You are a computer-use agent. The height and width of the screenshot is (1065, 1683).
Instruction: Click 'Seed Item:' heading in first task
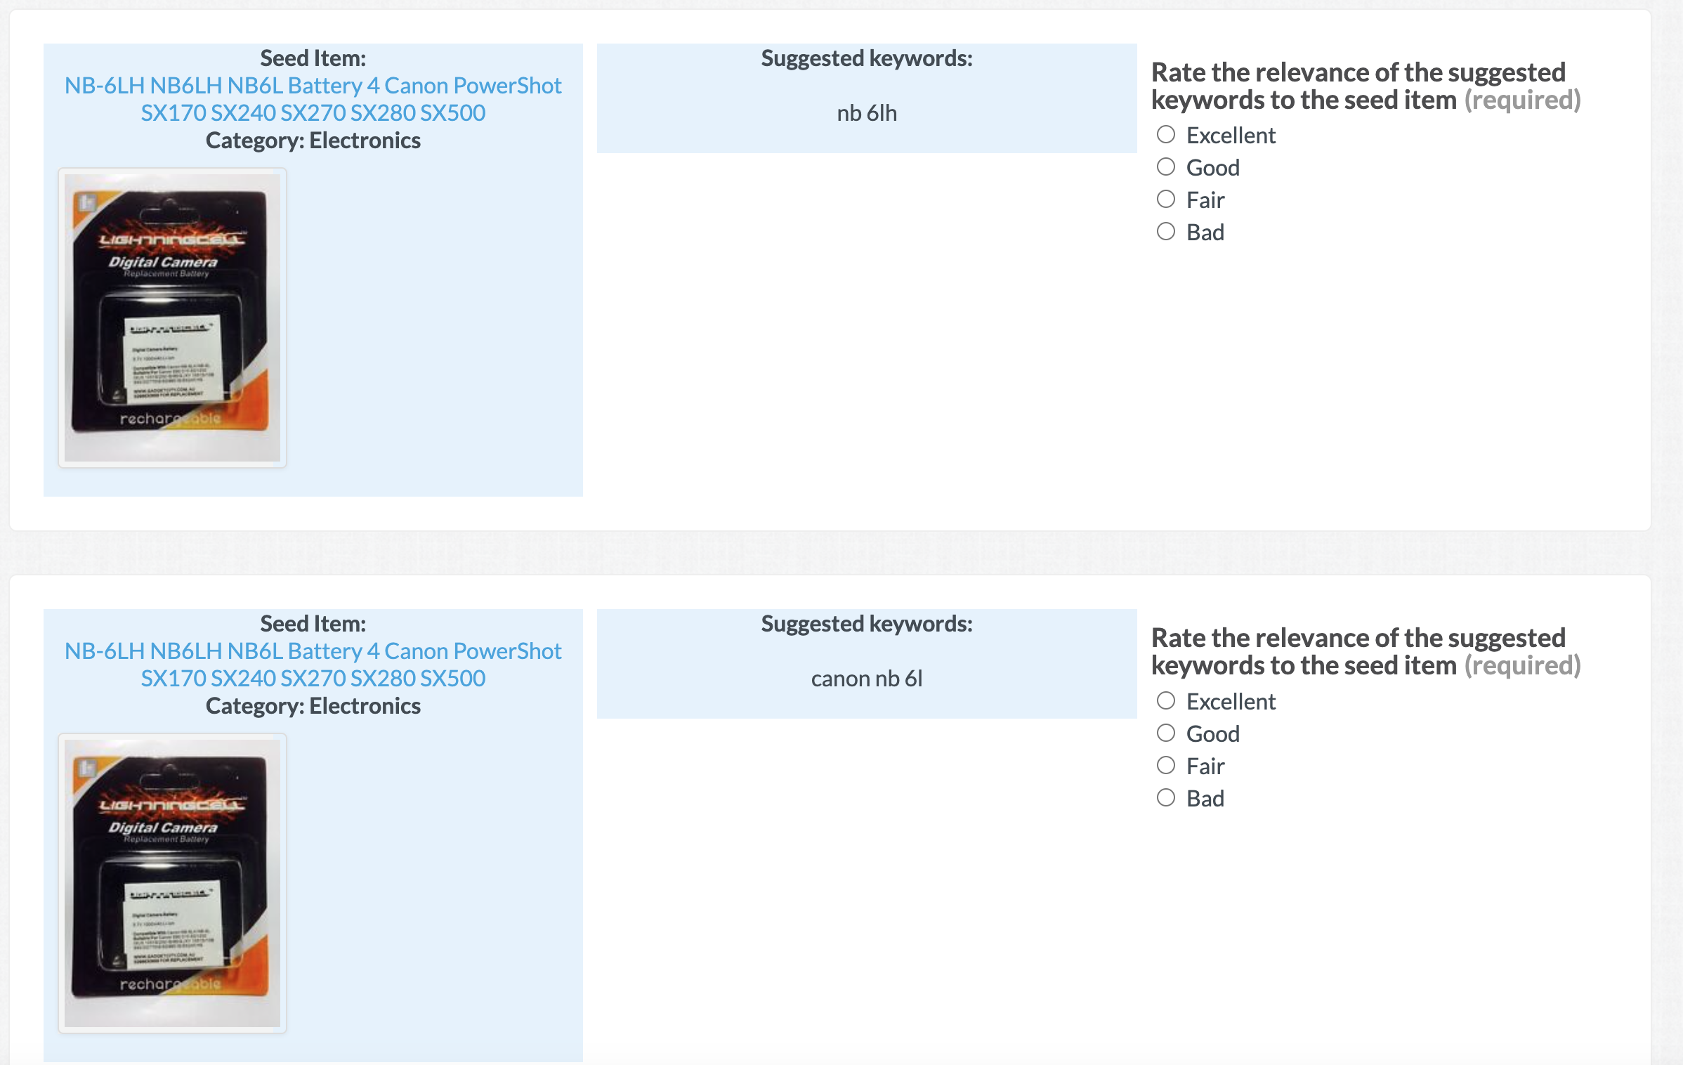point(313,58)
